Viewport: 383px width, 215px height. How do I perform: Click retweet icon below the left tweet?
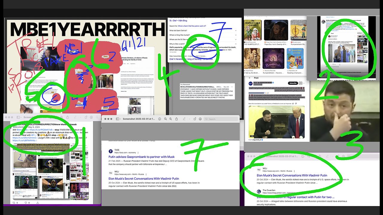14,203
